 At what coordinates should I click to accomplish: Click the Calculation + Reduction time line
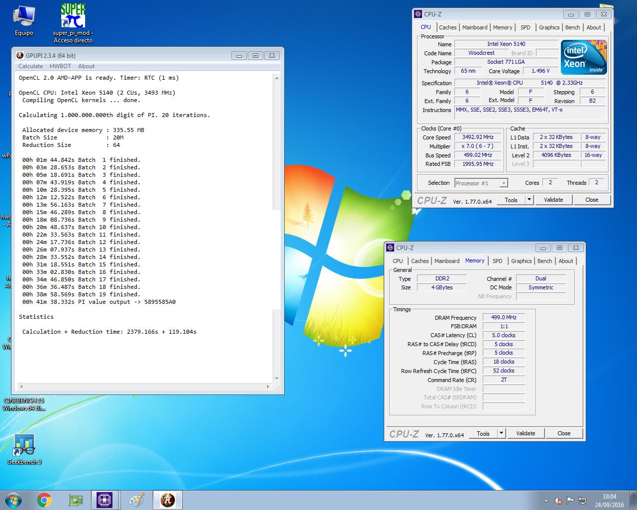coord(109,332)
